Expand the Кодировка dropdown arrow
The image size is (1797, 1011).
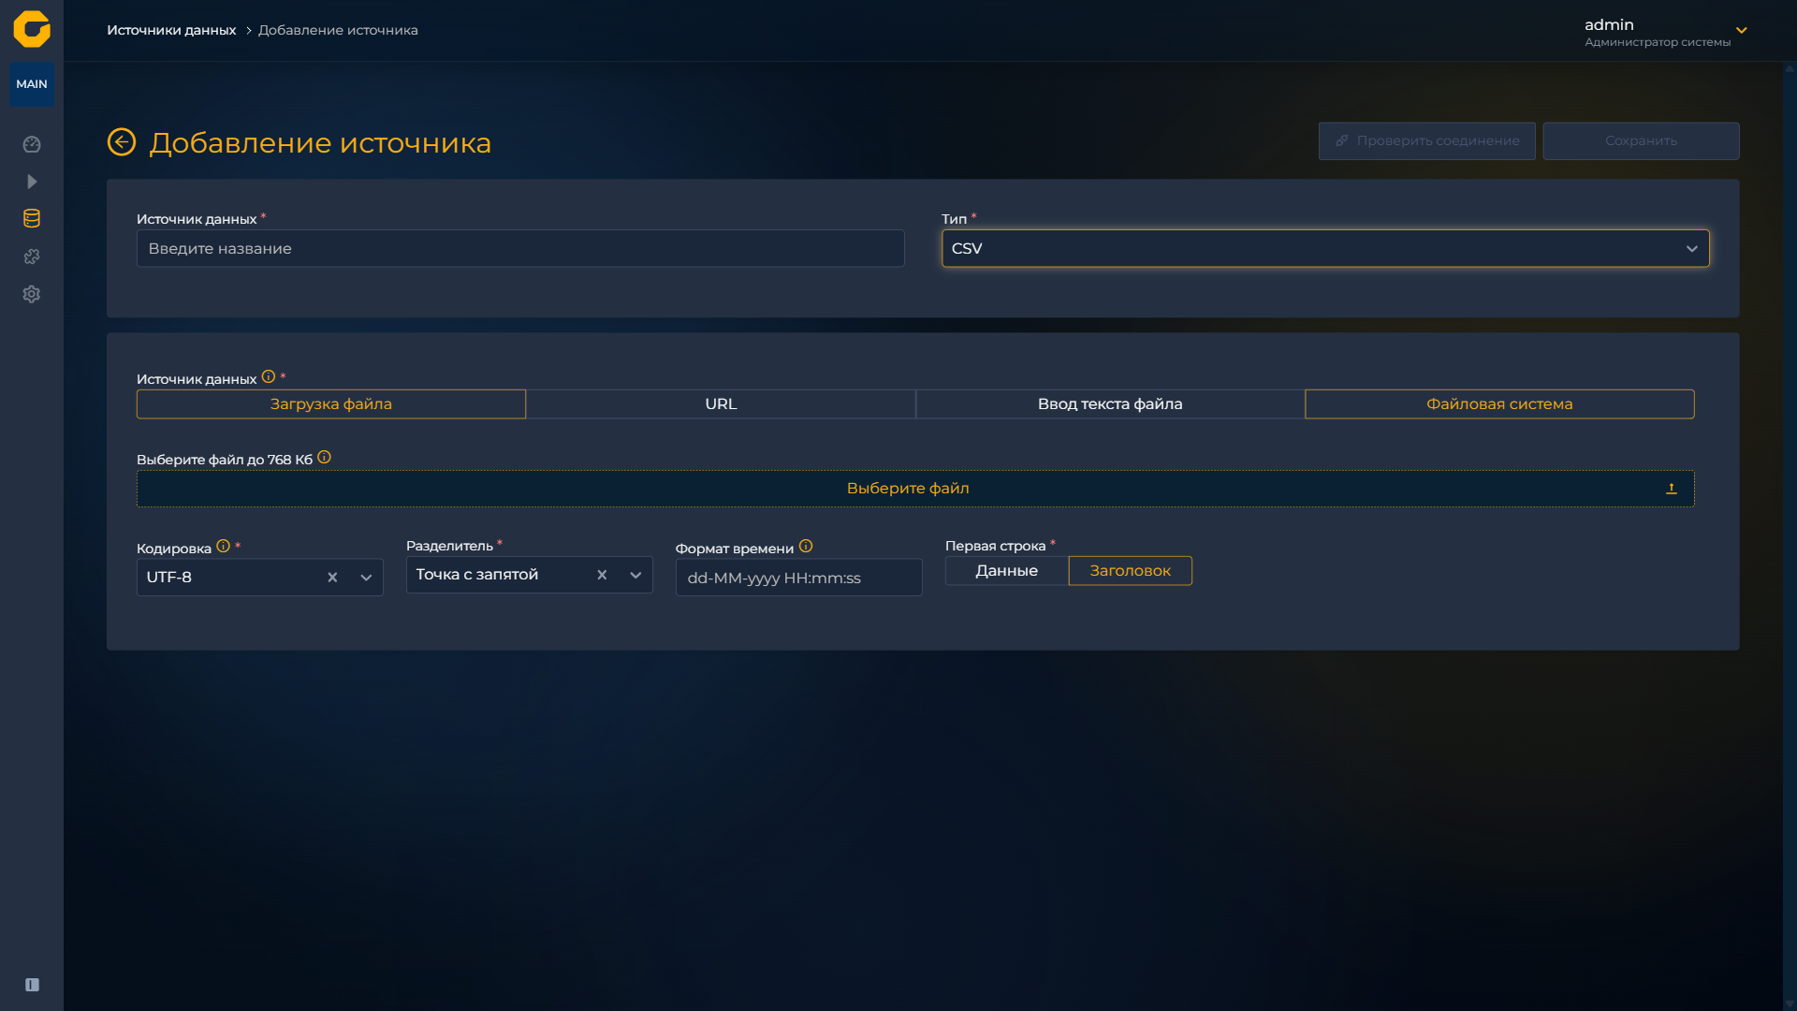366,578
